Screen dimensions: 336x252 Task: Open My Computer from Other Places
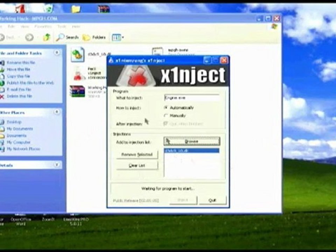(19, 142)
